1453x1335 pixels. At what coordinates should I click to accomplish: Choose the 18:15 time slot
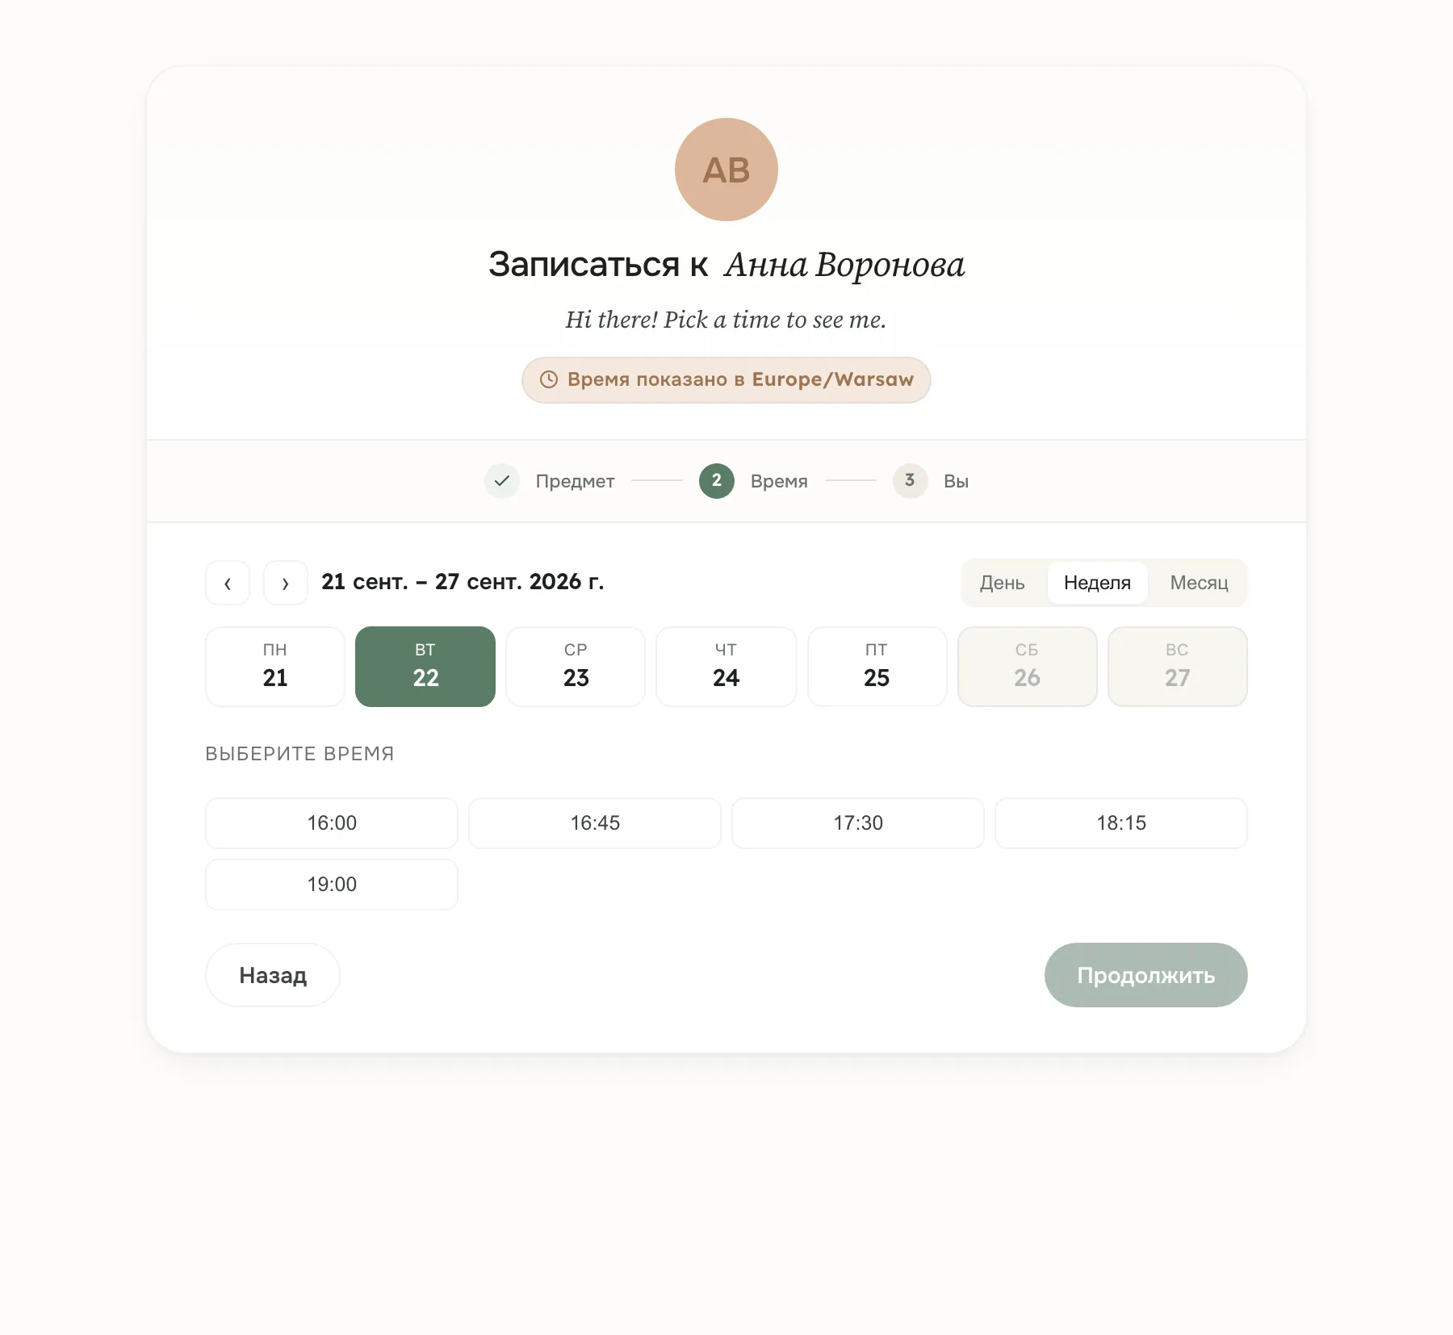coord(1121,823)
